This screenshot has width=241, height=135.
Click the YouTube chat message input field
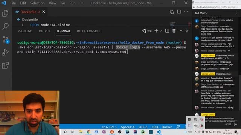click(x=220, y=120)
